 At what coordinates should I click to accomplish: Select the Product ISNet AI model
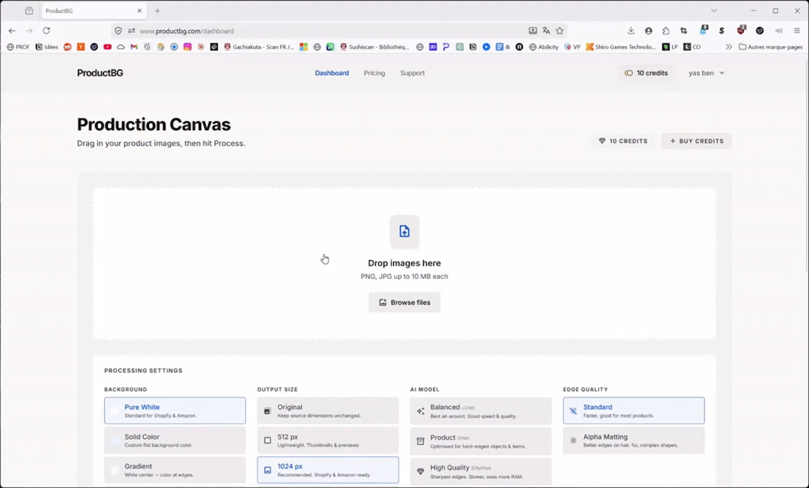point(481,441)
